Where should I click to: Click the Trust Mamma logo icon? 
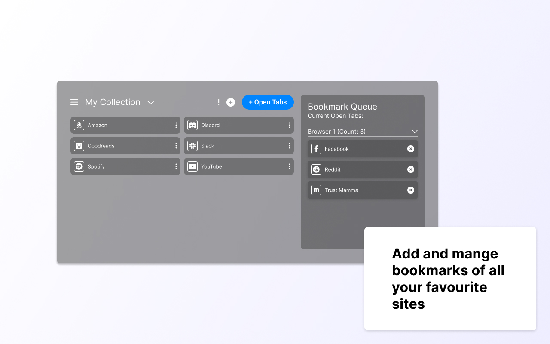(x=316, y=190)
